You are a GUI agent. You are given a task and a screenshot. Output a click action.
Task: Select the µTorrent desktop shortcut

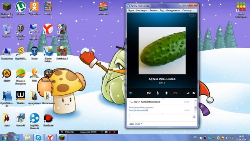click(21, 8)
